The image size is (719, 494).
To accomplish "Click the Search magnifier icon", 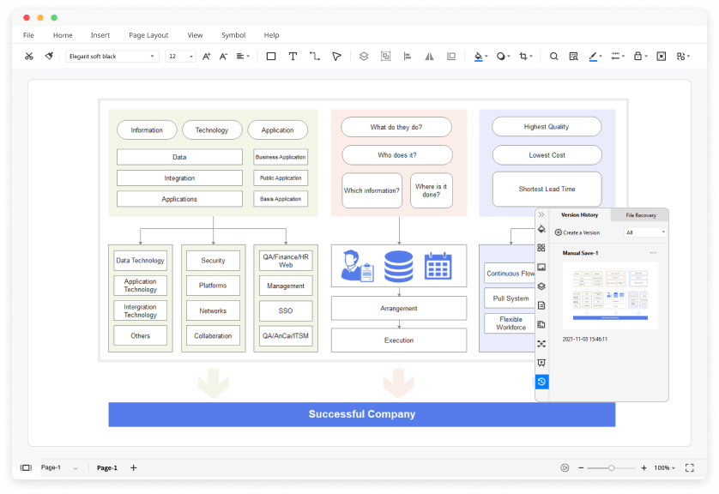I will 554,56.
